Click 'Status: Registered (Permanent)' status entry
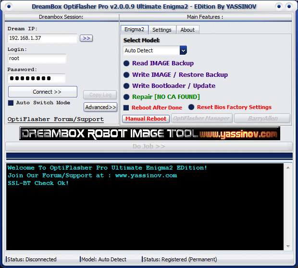The image size is (298, 268). (x=180, y=259)
